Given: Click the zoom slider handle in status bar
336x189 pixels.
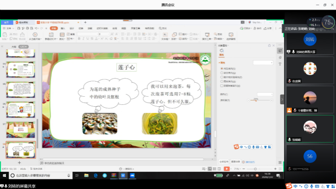Looking at the screenshot, I should [255, 169].
